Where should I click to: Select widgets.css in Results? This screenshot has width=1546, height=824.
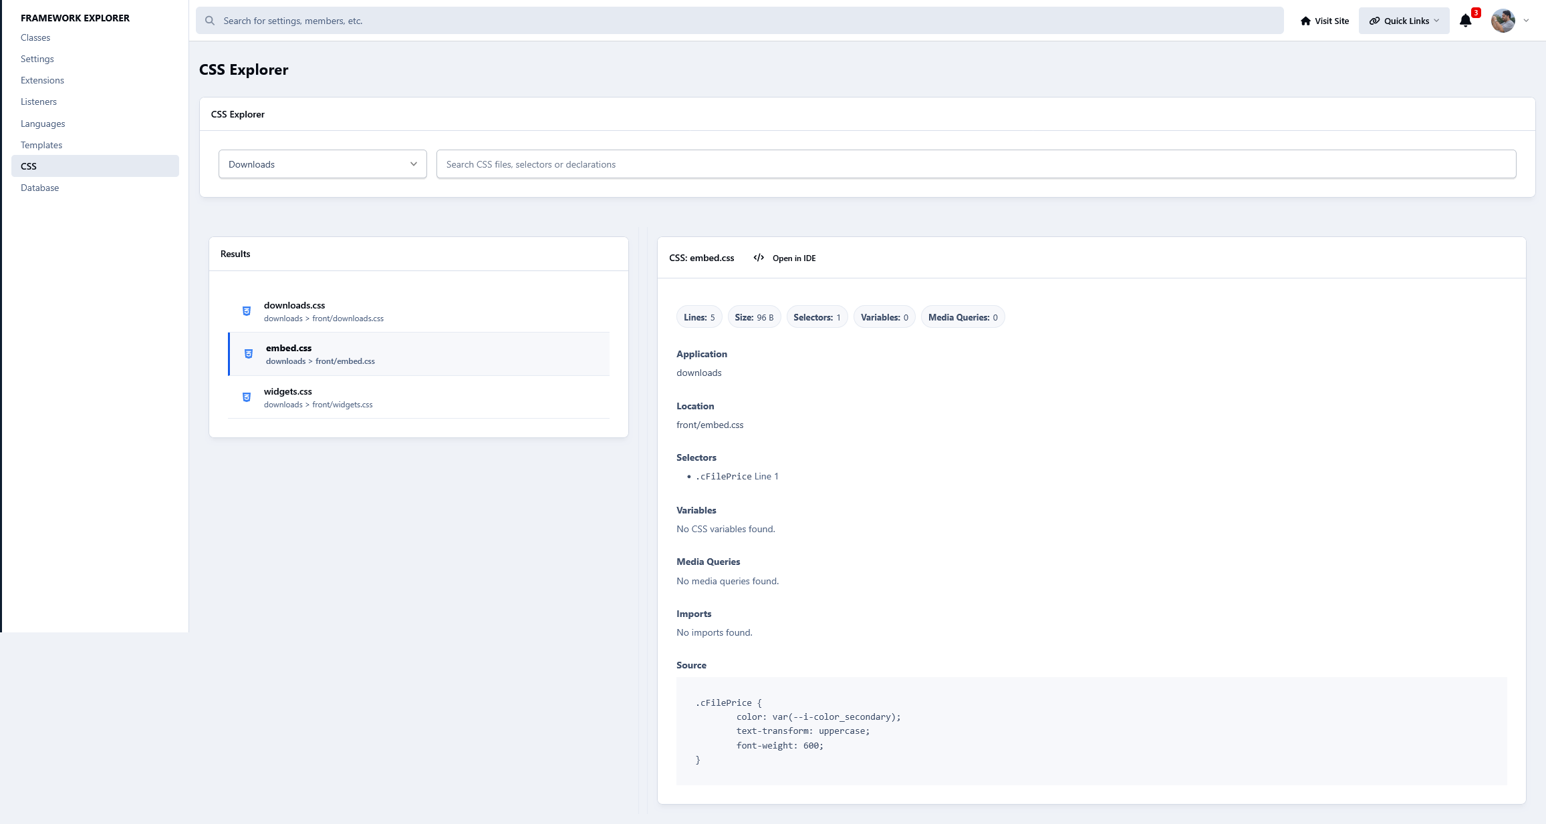click(418, 397)
